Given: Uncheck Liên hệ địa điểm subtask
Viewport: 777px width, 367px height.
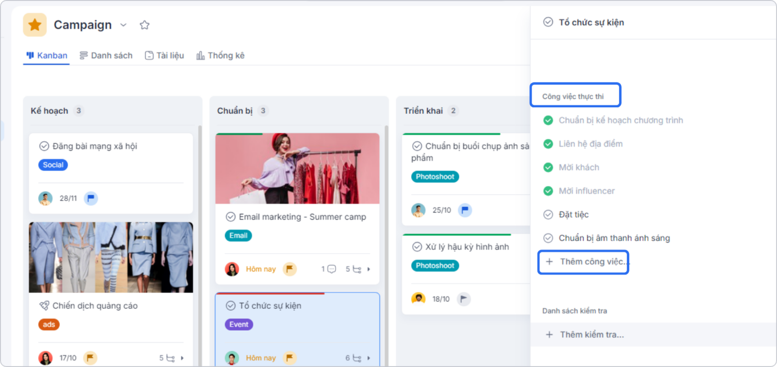Looking at the screenshot, I should (548, 144).
